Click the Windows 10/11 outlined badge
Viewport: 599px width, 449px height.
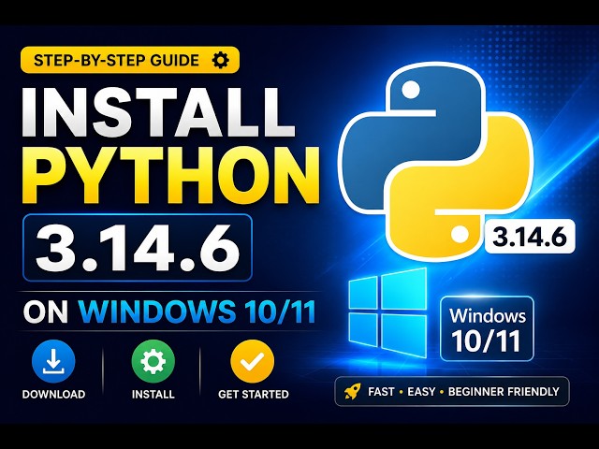(487, 328)
